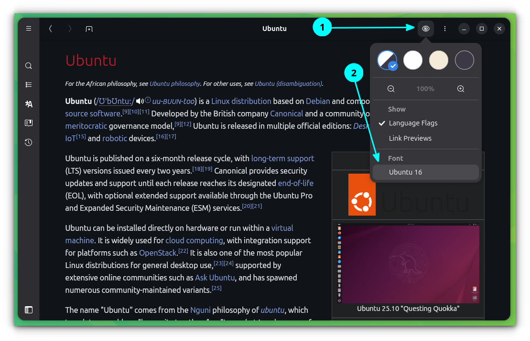Open the hamburger main menu

click(29, 29)
